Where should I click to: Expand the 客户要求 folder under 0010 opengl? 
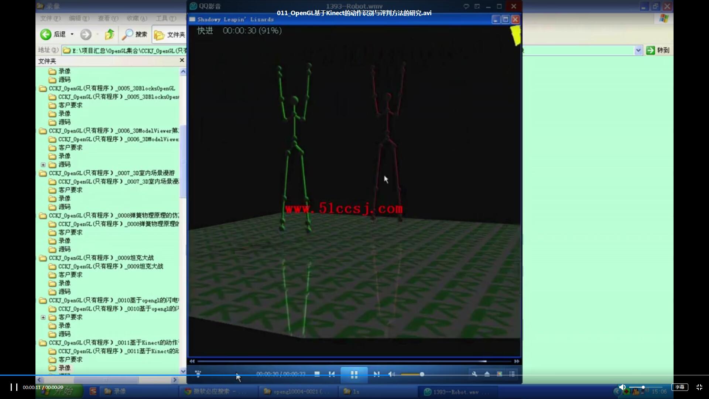[x=43, y=317]
